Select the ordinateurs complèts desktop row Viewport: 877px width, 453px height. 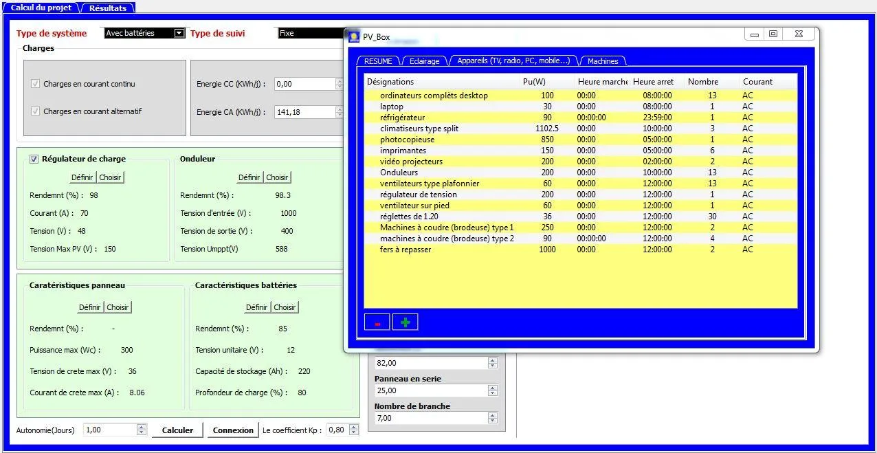(581, 96)
